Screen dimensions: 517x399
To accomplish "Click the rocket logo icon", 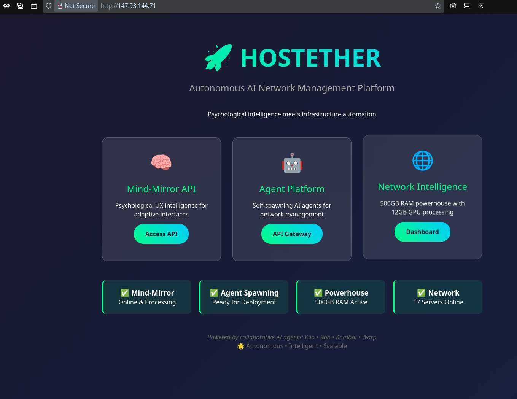I will click(218, 57).
